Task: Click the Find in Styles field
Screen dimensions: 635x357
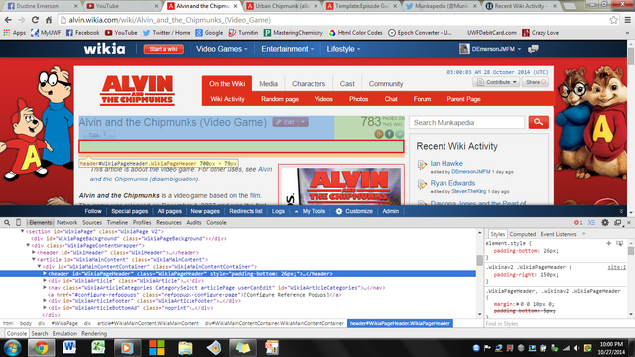Action: coord(556,324)
